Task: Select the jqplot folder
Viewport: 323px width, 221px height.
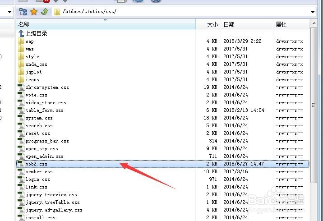Action: click(x=30, y=72)
